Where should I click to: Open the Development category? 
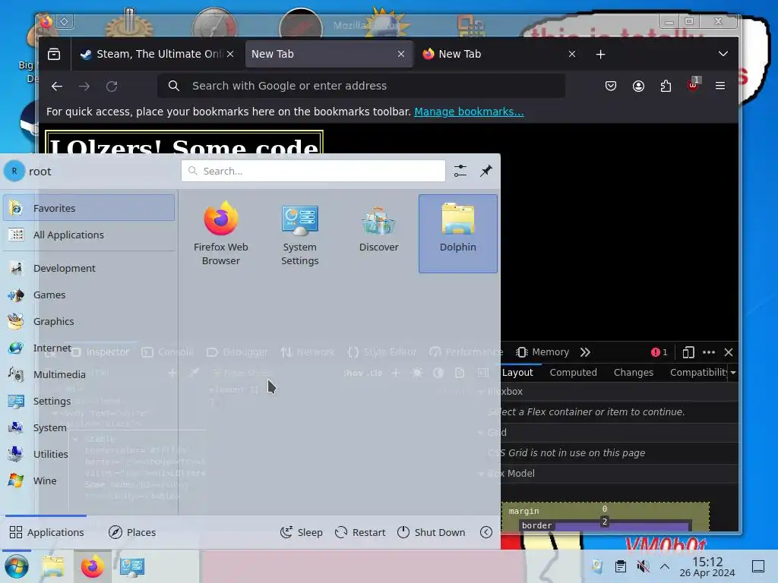89,268
